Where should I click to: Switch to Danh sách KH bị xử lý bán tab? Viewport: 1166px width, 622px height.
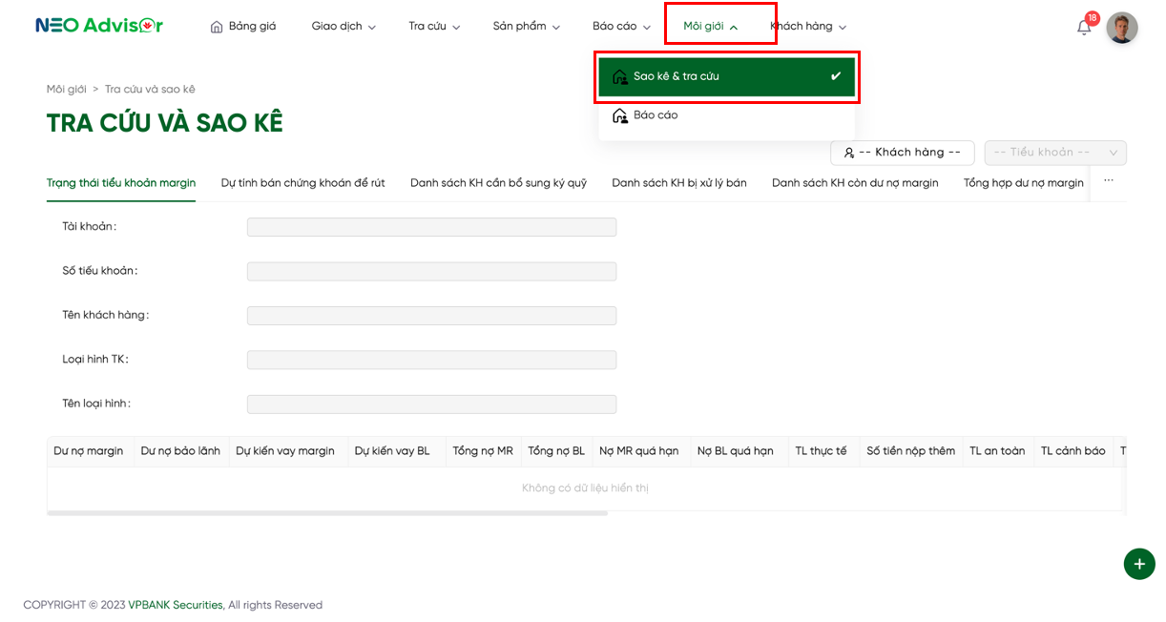tap(678, 183)
